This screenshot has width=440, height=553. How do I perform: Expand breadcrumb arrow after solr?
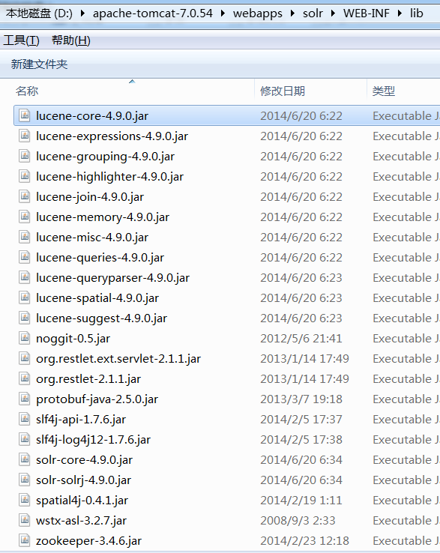click(333, 13)
